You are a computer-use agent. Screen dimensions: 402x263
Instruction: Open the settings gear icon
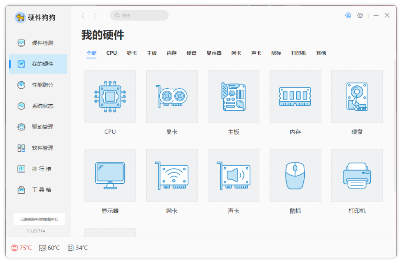click(x=360, y=15)
